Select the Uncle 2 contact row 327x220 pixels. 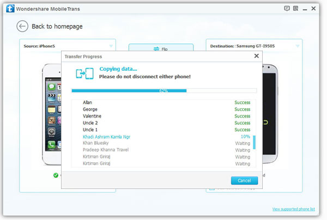[163, 123]
